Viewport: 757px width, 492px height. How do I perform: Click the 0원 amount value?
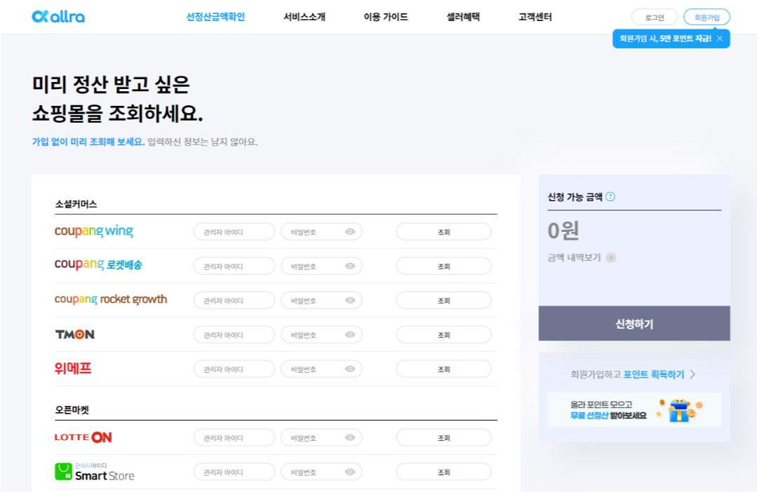pyautogui.click(x=563, y=231)
